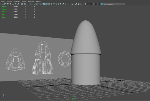This screenshot has width=150, height=101.
Task: Click the Textured display checker icon
Action: pyautogui.click(x=51, y=4)
